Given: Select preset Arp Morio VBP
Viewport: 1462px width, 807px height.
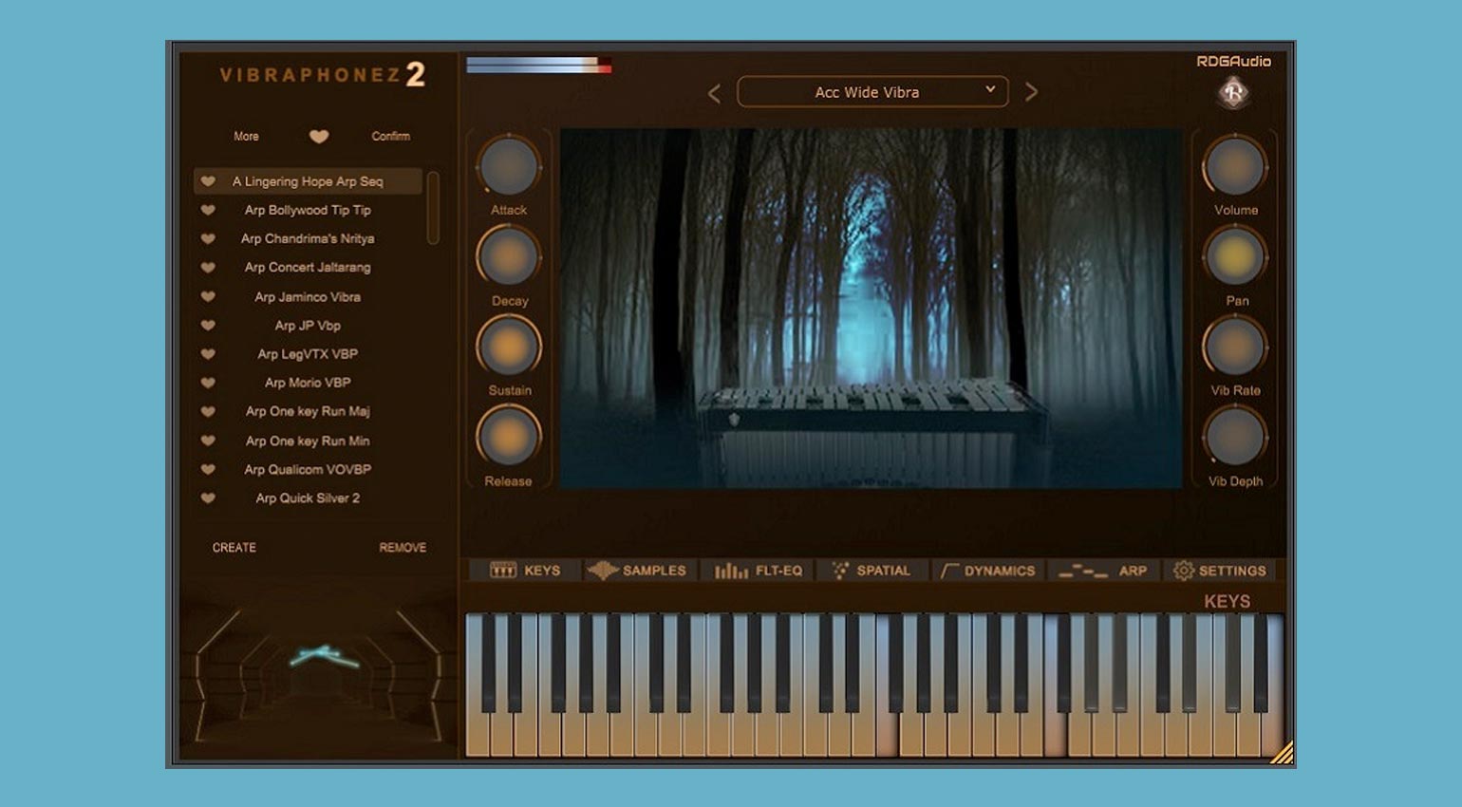Looking at the screenshot, I should pos(308,383).
